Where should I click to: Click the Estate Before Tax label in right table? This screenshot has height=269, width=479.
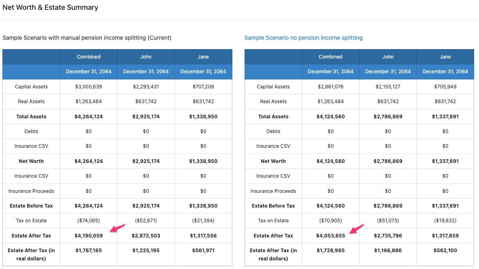273,206
